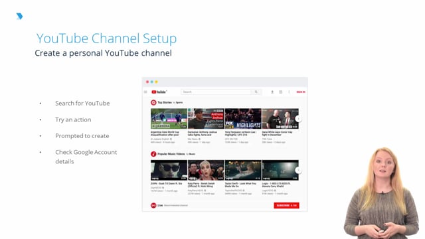Click the Dana White video title text
The height and width of the screenshot is (239, 425).
coord(277,133)
